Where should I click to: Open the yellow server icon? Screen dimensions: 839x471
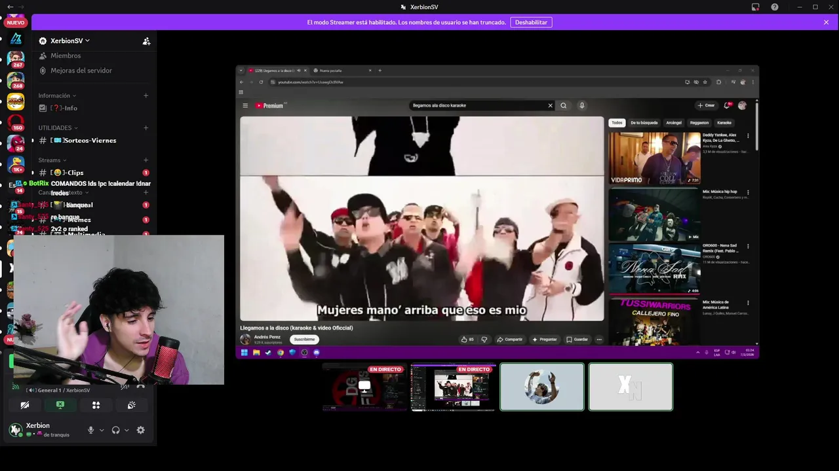16,101
